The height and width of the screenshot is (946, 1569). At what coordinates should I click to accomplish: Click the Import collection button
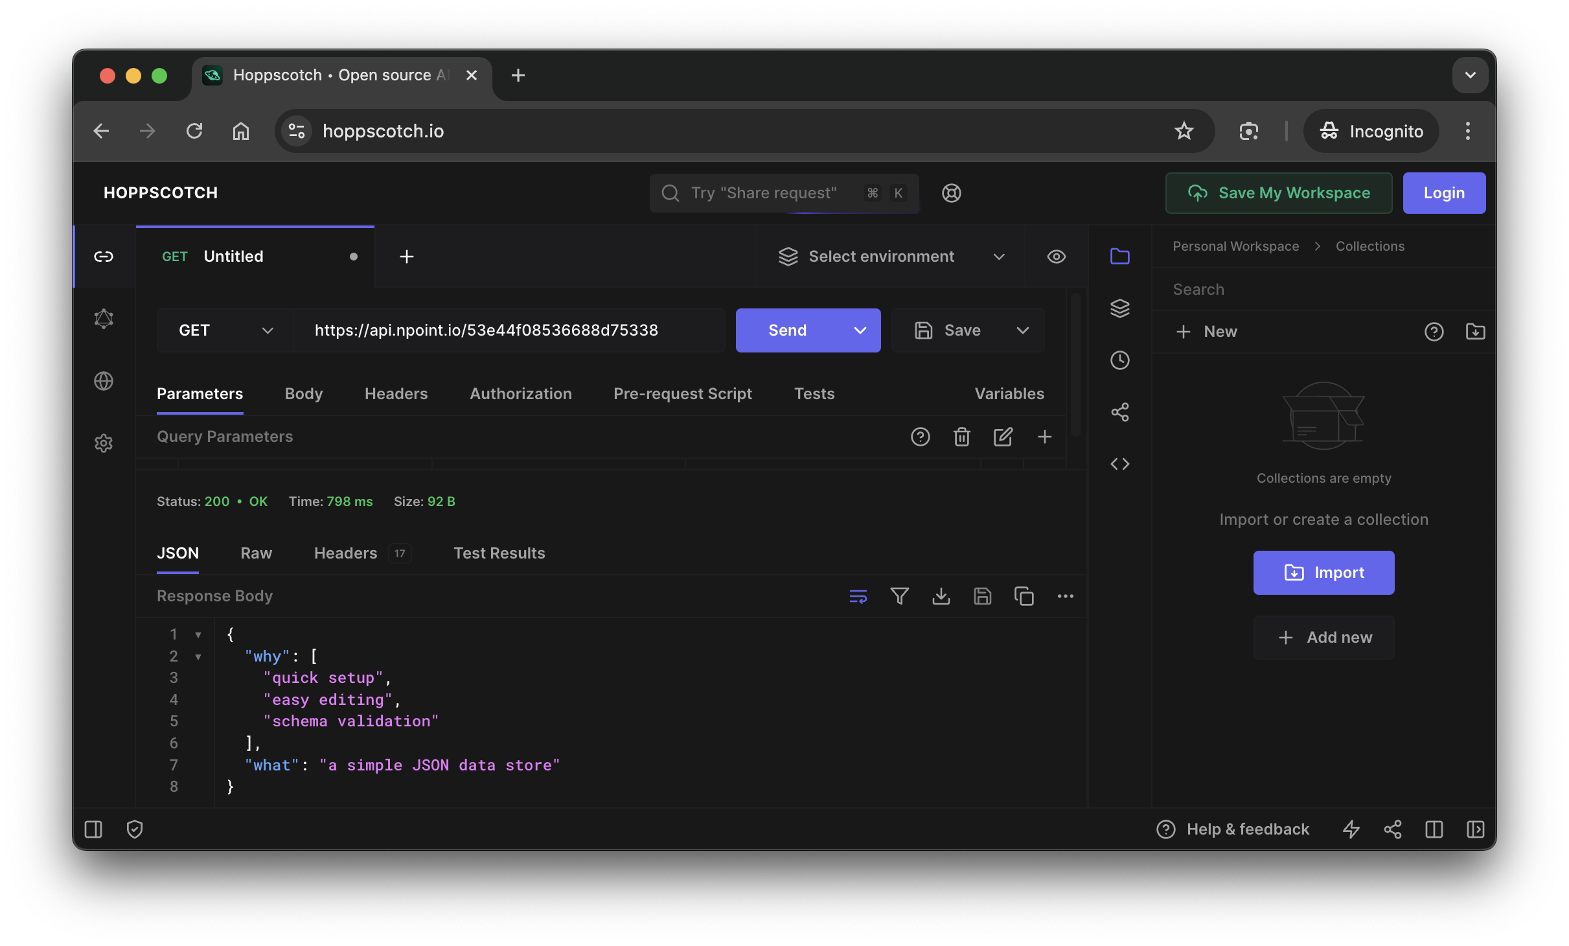[x=1323, y=573]
